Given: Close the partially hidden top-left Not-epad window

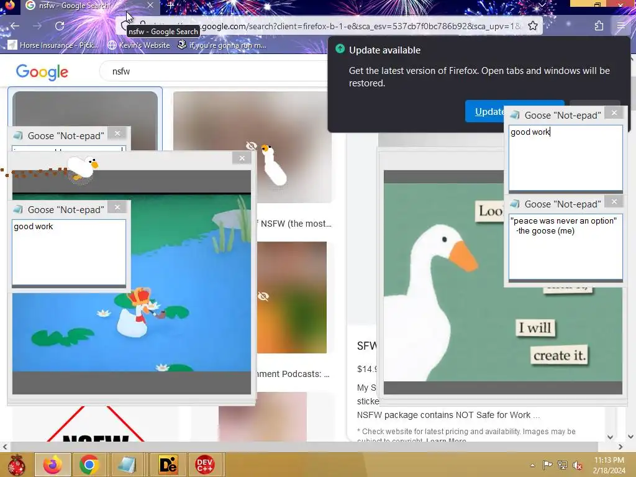Looking at the screenshot, I should pos(117,134).
